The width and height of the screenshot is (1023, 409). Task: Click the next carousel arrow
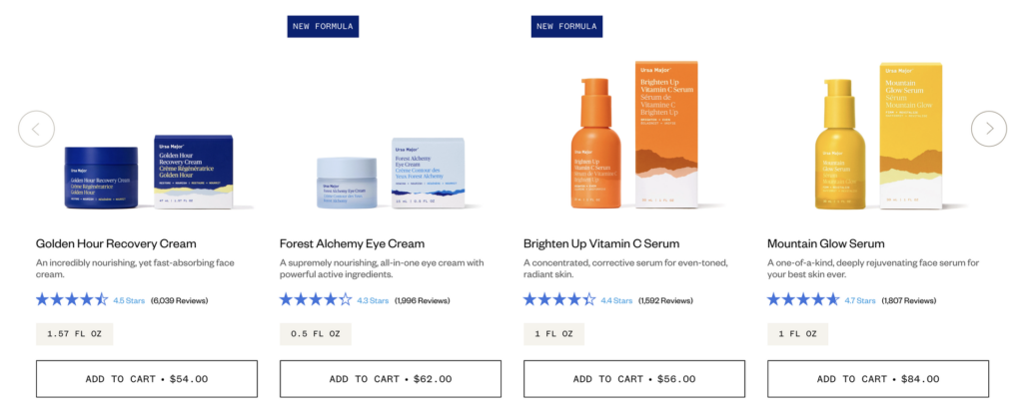coord(988,129)
